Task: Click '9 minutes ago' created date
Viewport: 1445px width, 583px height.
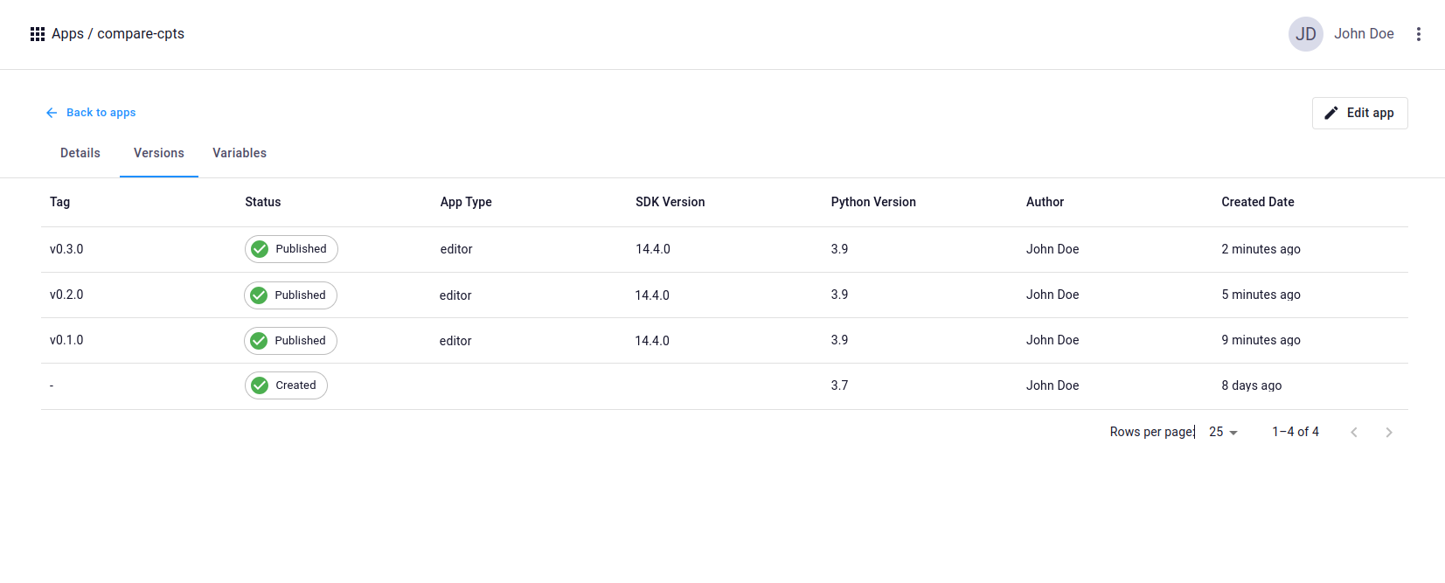Action: click(x=1261, y=340)
